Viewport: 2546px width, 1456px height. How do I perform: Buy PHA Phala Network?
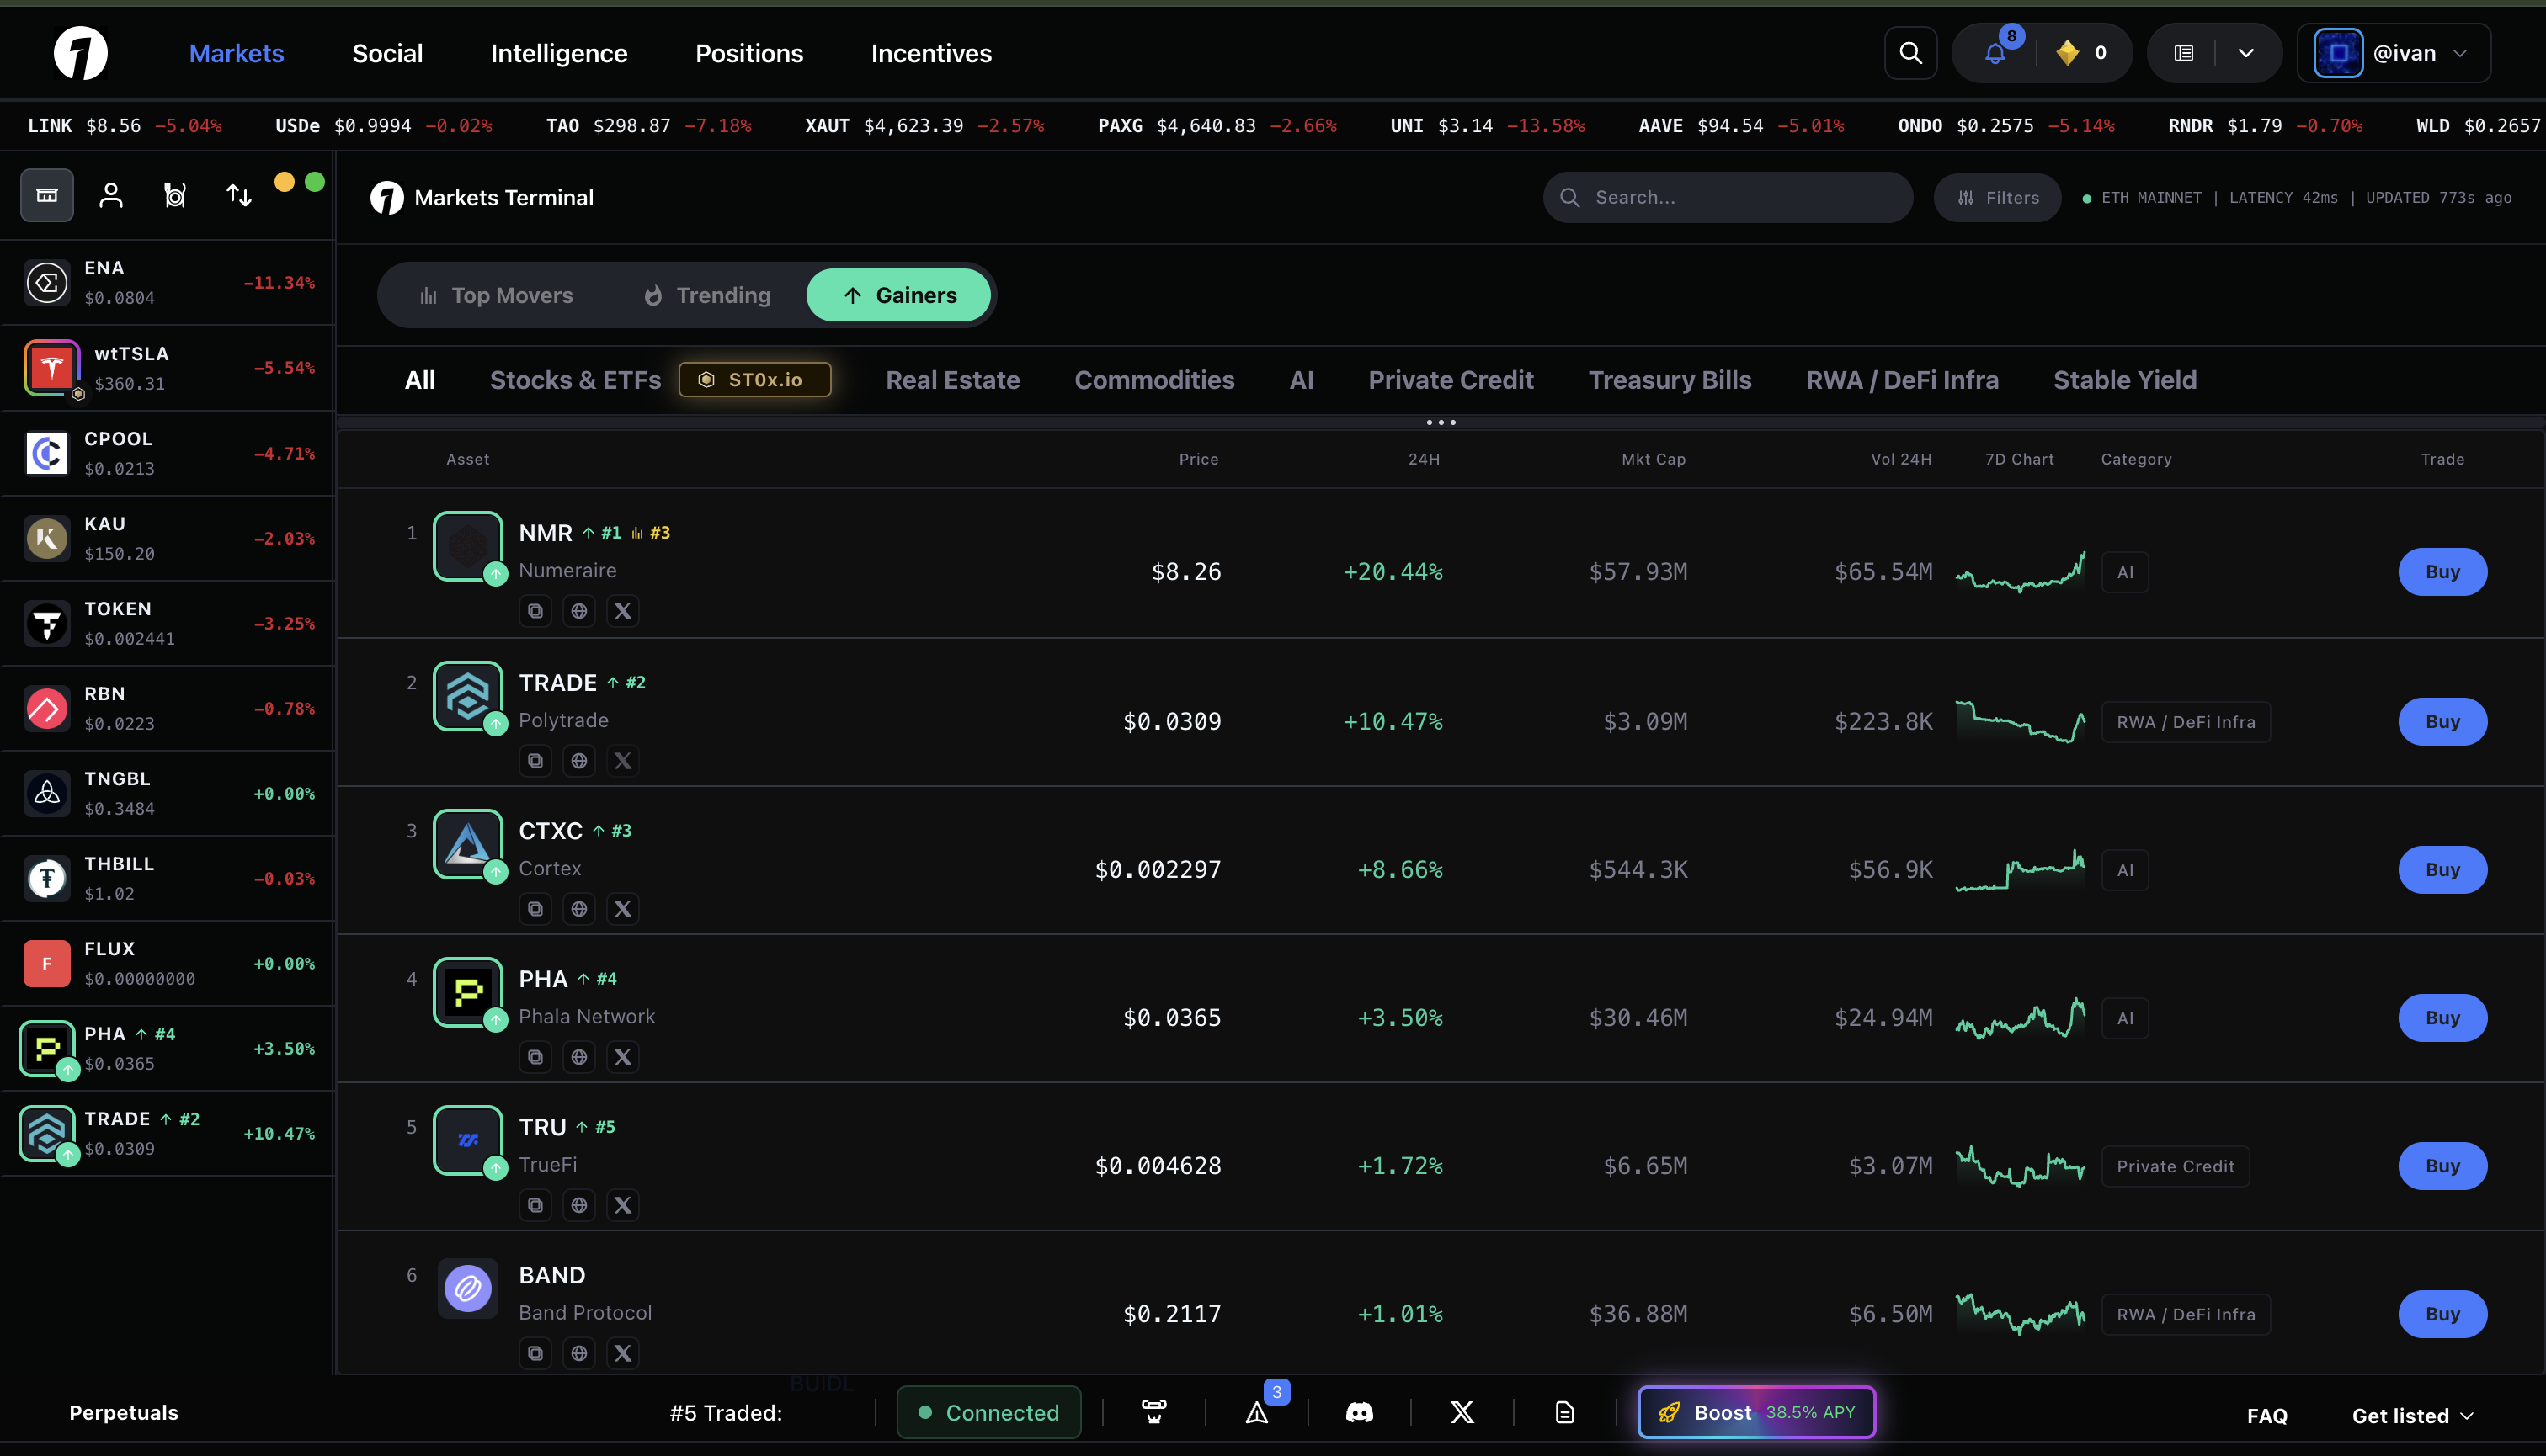[2442, 1018]
